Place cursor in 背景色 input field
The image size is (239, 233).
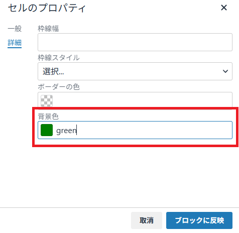pos(135,130)
